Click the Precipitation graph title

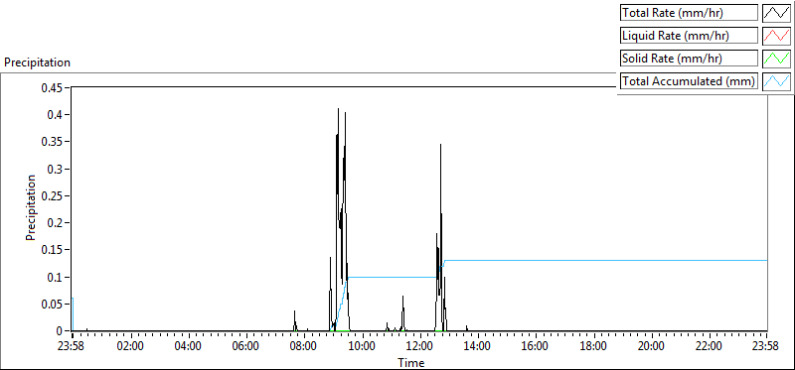coord(37,62)
